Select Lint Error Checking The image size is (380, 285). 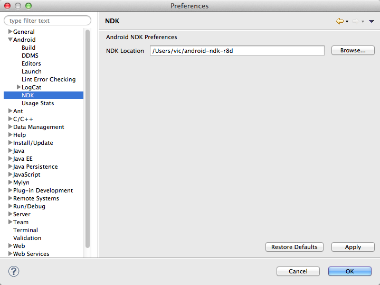coord(49,79)
